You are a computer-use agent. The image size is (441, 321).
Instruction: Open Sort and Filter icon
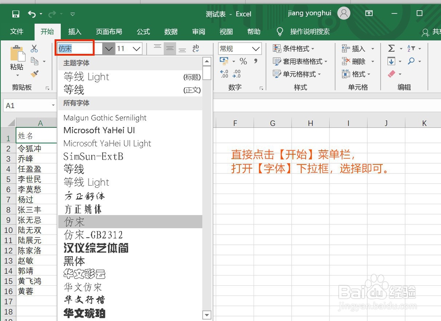click(411, 49)
